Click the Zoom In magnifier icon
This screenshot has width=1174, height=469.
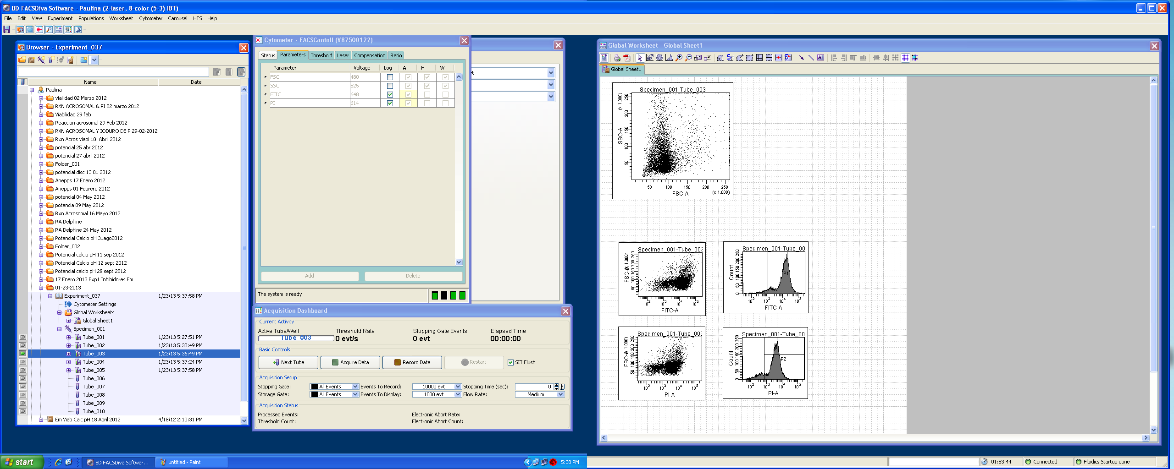click(x=679, y=58)
